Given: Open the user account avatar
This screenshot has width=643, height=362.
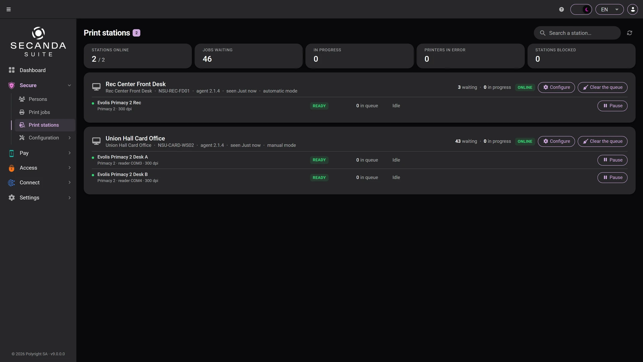Looking at the screenshot, I should pyautogui.click(x=633, y=9).
